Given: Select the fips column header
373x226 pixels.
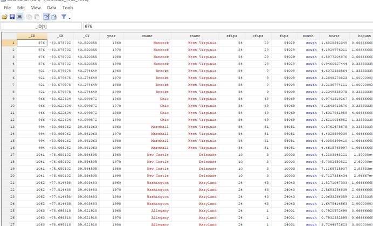Looking at the screenshot, I should (x=284, y=36).
